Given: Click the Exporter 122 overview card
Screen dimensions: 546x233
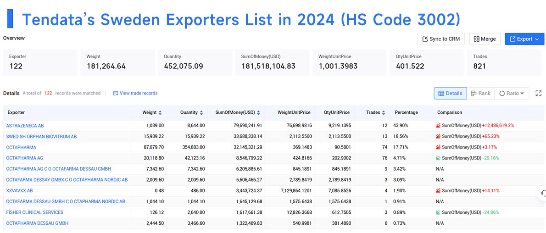Looking at the screenshot, I should [x=40, y=62].
